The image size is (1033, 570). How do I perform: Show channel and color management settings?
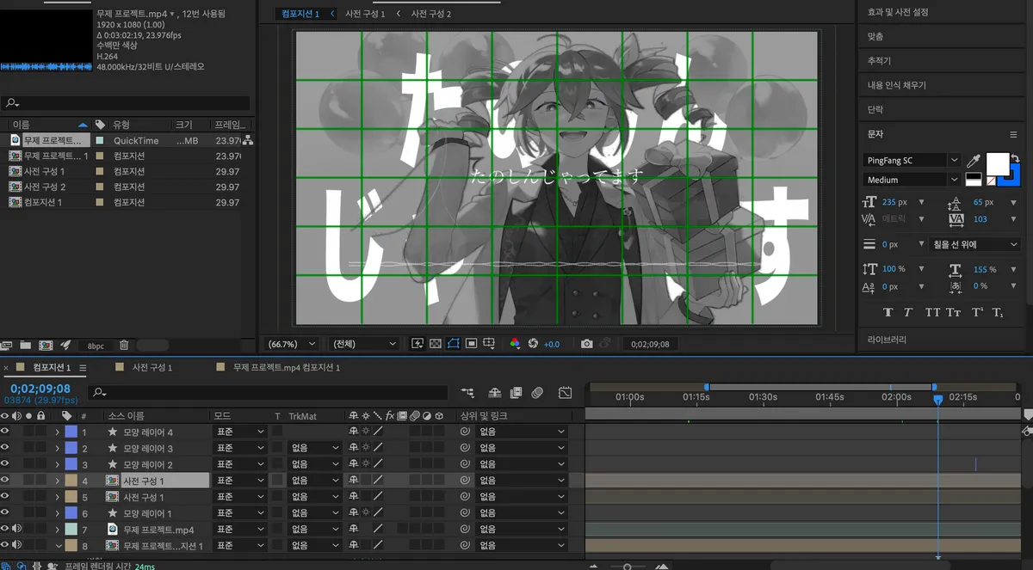[x=515, y=344]
